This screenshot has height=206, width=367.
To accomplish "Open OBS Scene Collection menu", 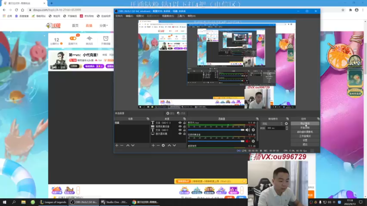I will click(168, 16).
